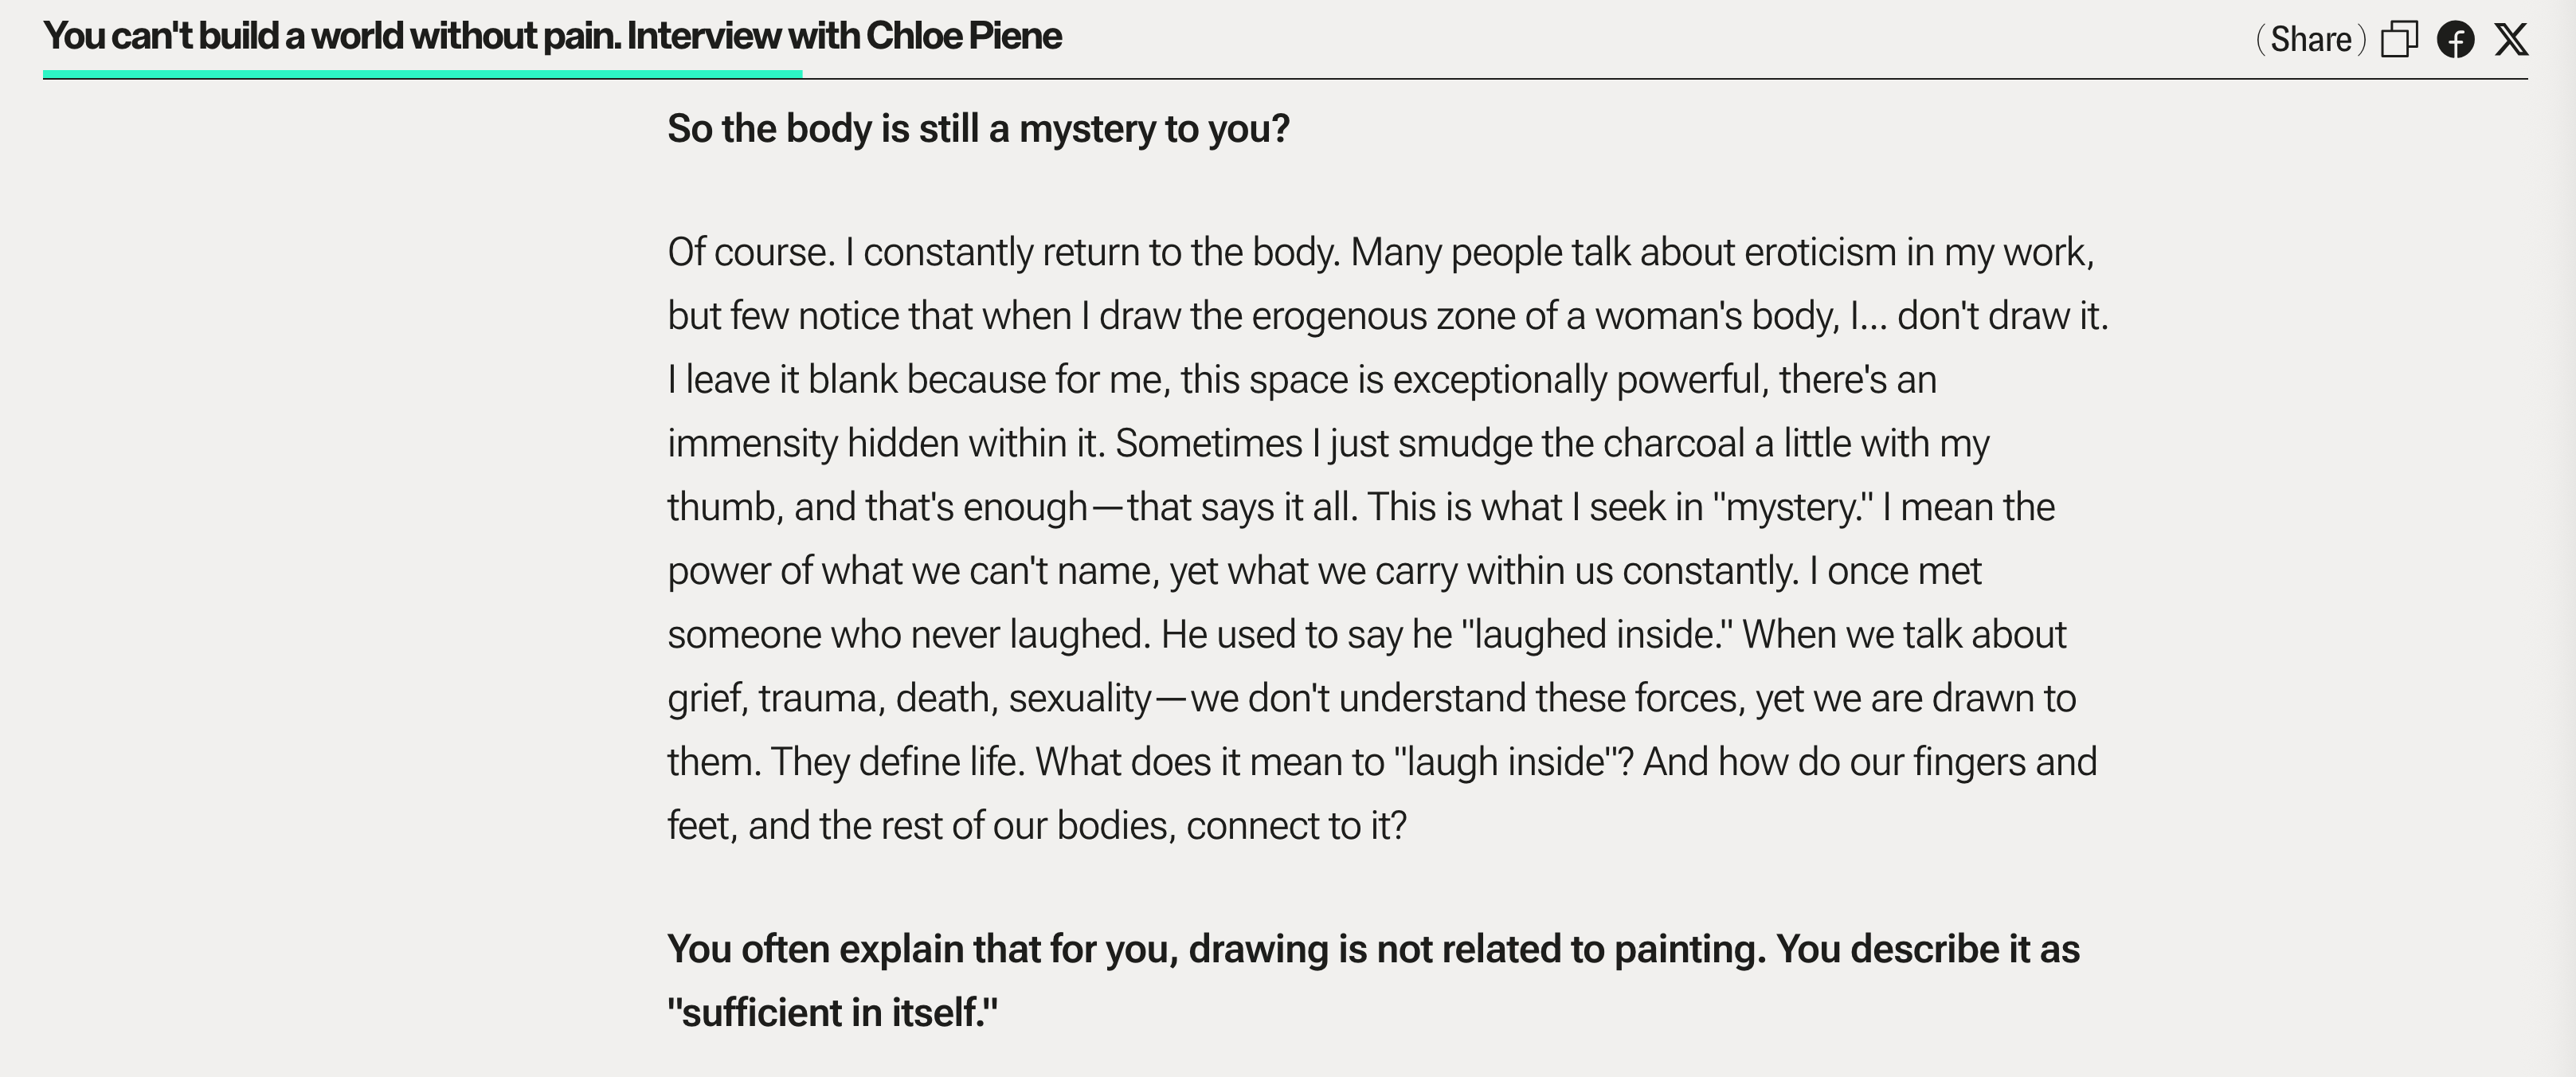
Task: Click the quoted text "sufficient in itself."
Action: click(x=832, y=1013)
